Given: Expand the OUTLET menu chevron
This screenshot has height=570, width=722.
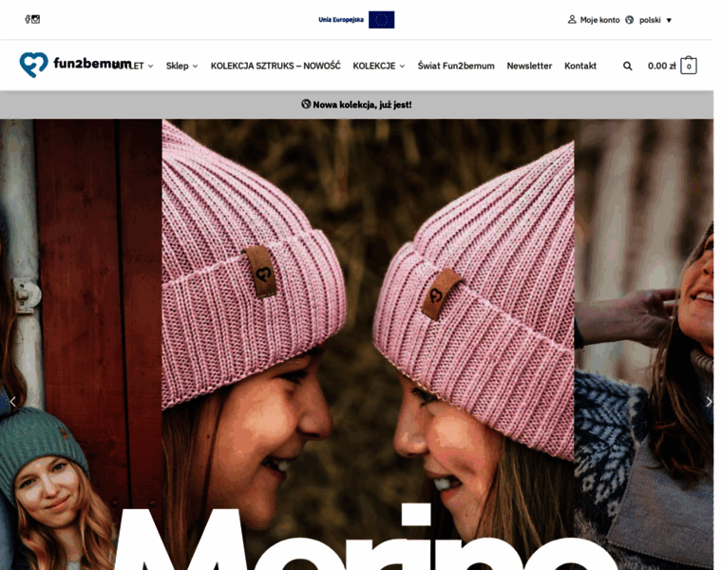Looking at the screenshot, I should pyautogui.click(x=150, y=66).
